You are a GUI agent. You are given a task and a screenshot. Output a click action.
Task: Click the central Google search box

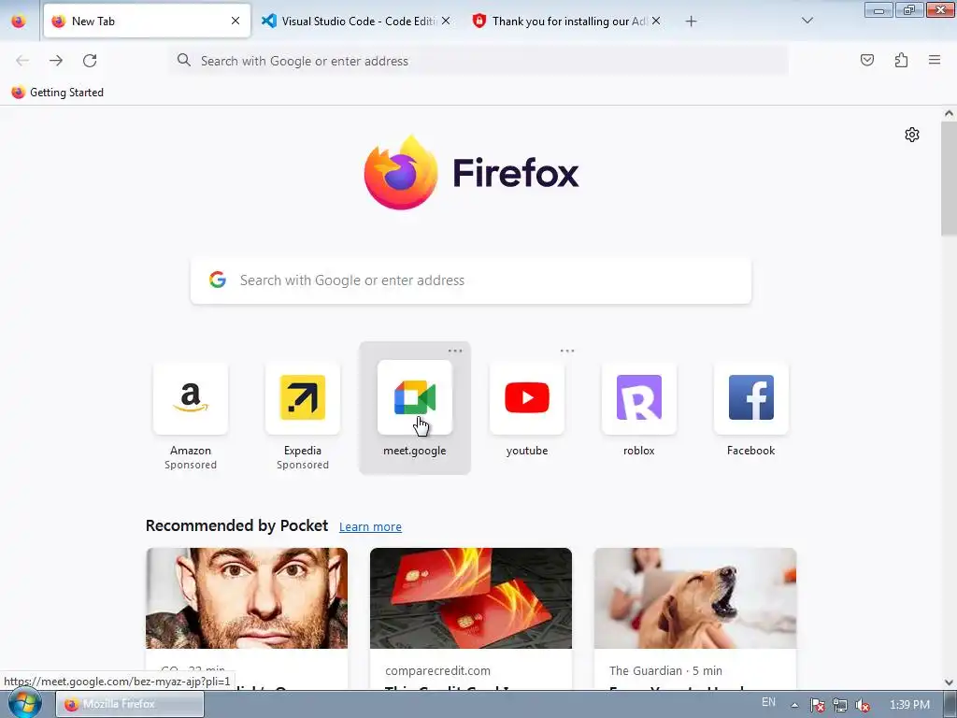point(471,280)
